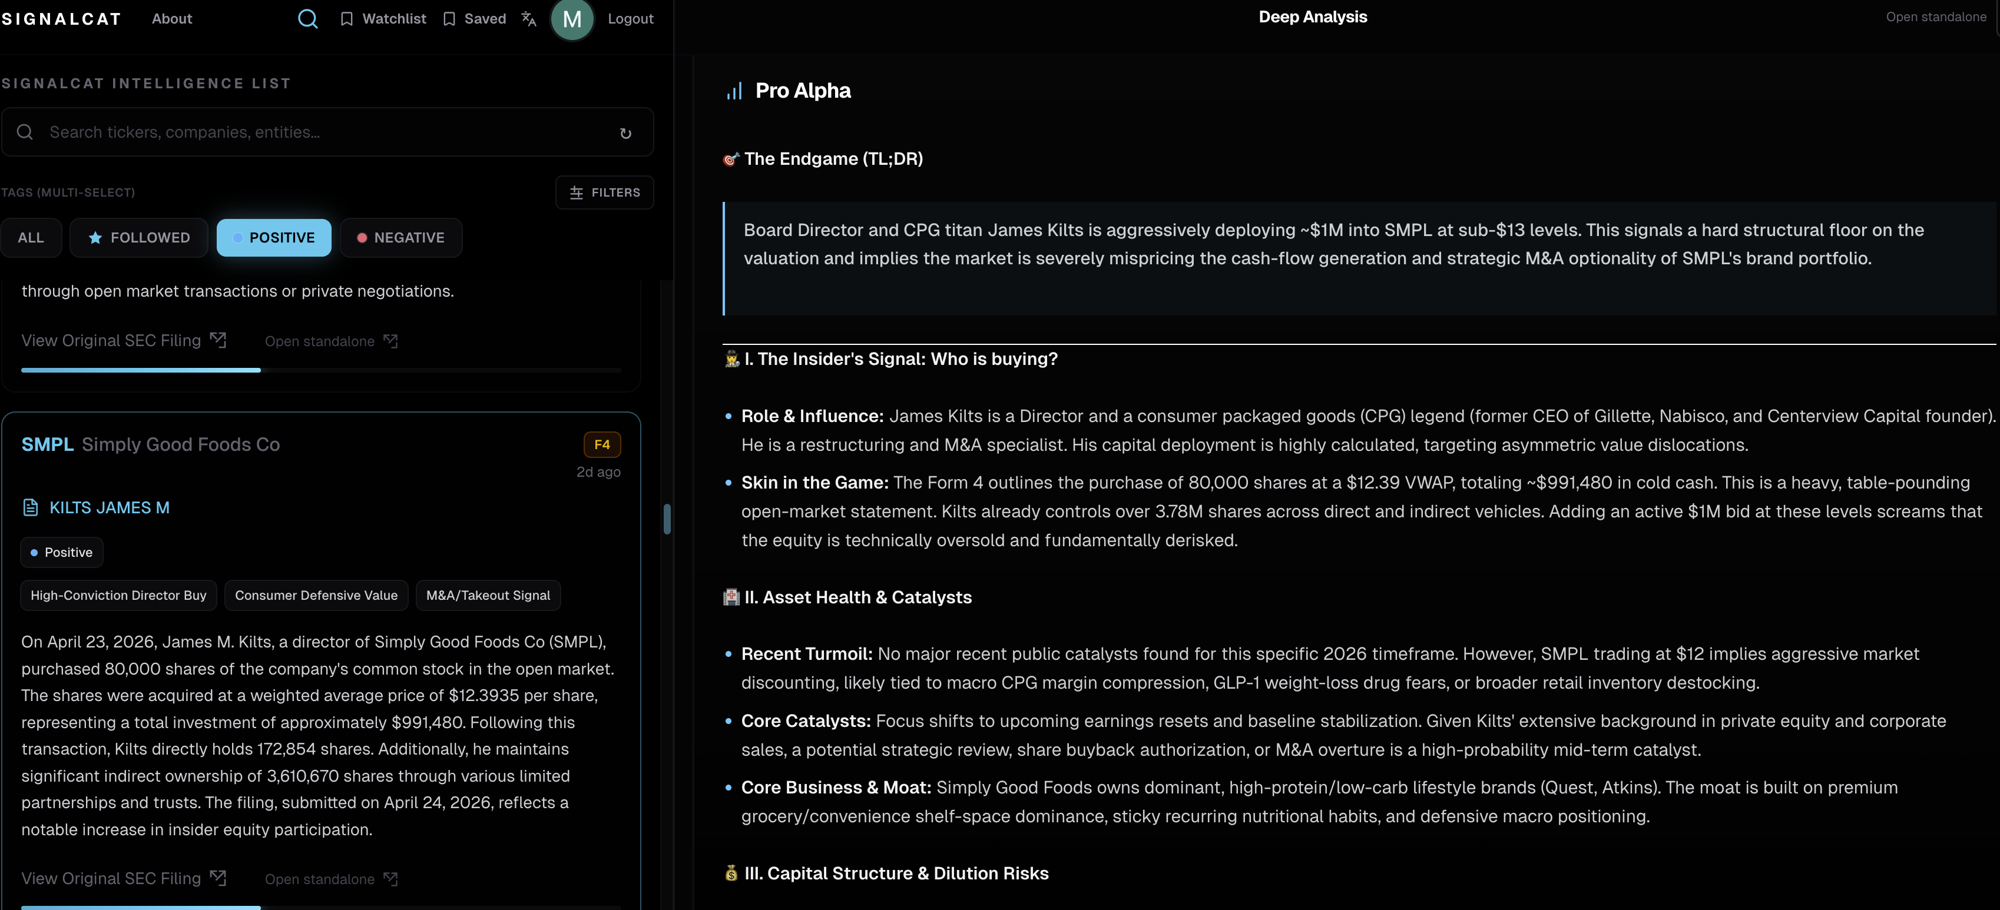Click the filters sliders icon
Screen dimensions: 2000x910
pyautogui.click(x=576, y=192)
